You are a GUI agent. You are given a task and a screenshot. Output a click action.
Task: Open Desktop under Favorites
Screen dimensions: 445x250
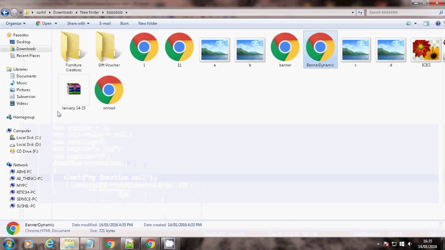[x=23, y=42]
